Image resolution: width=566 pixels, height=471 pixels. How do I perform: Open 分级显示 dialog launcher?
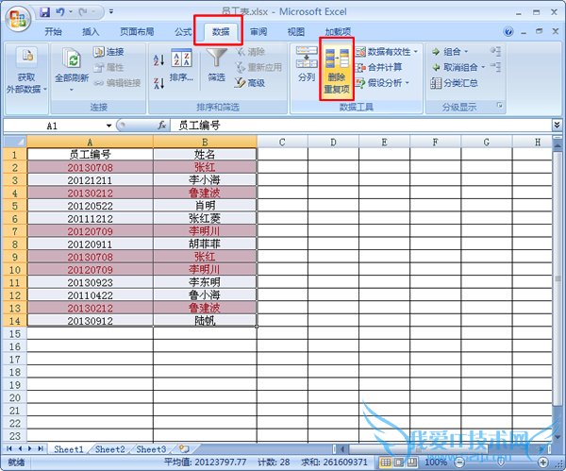500,106
